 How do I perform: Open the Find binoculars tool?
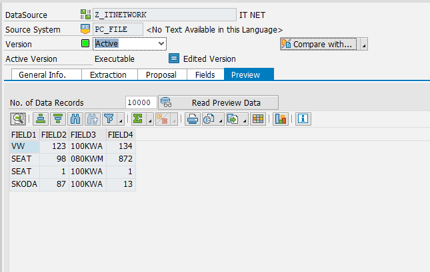pos(75,119)
